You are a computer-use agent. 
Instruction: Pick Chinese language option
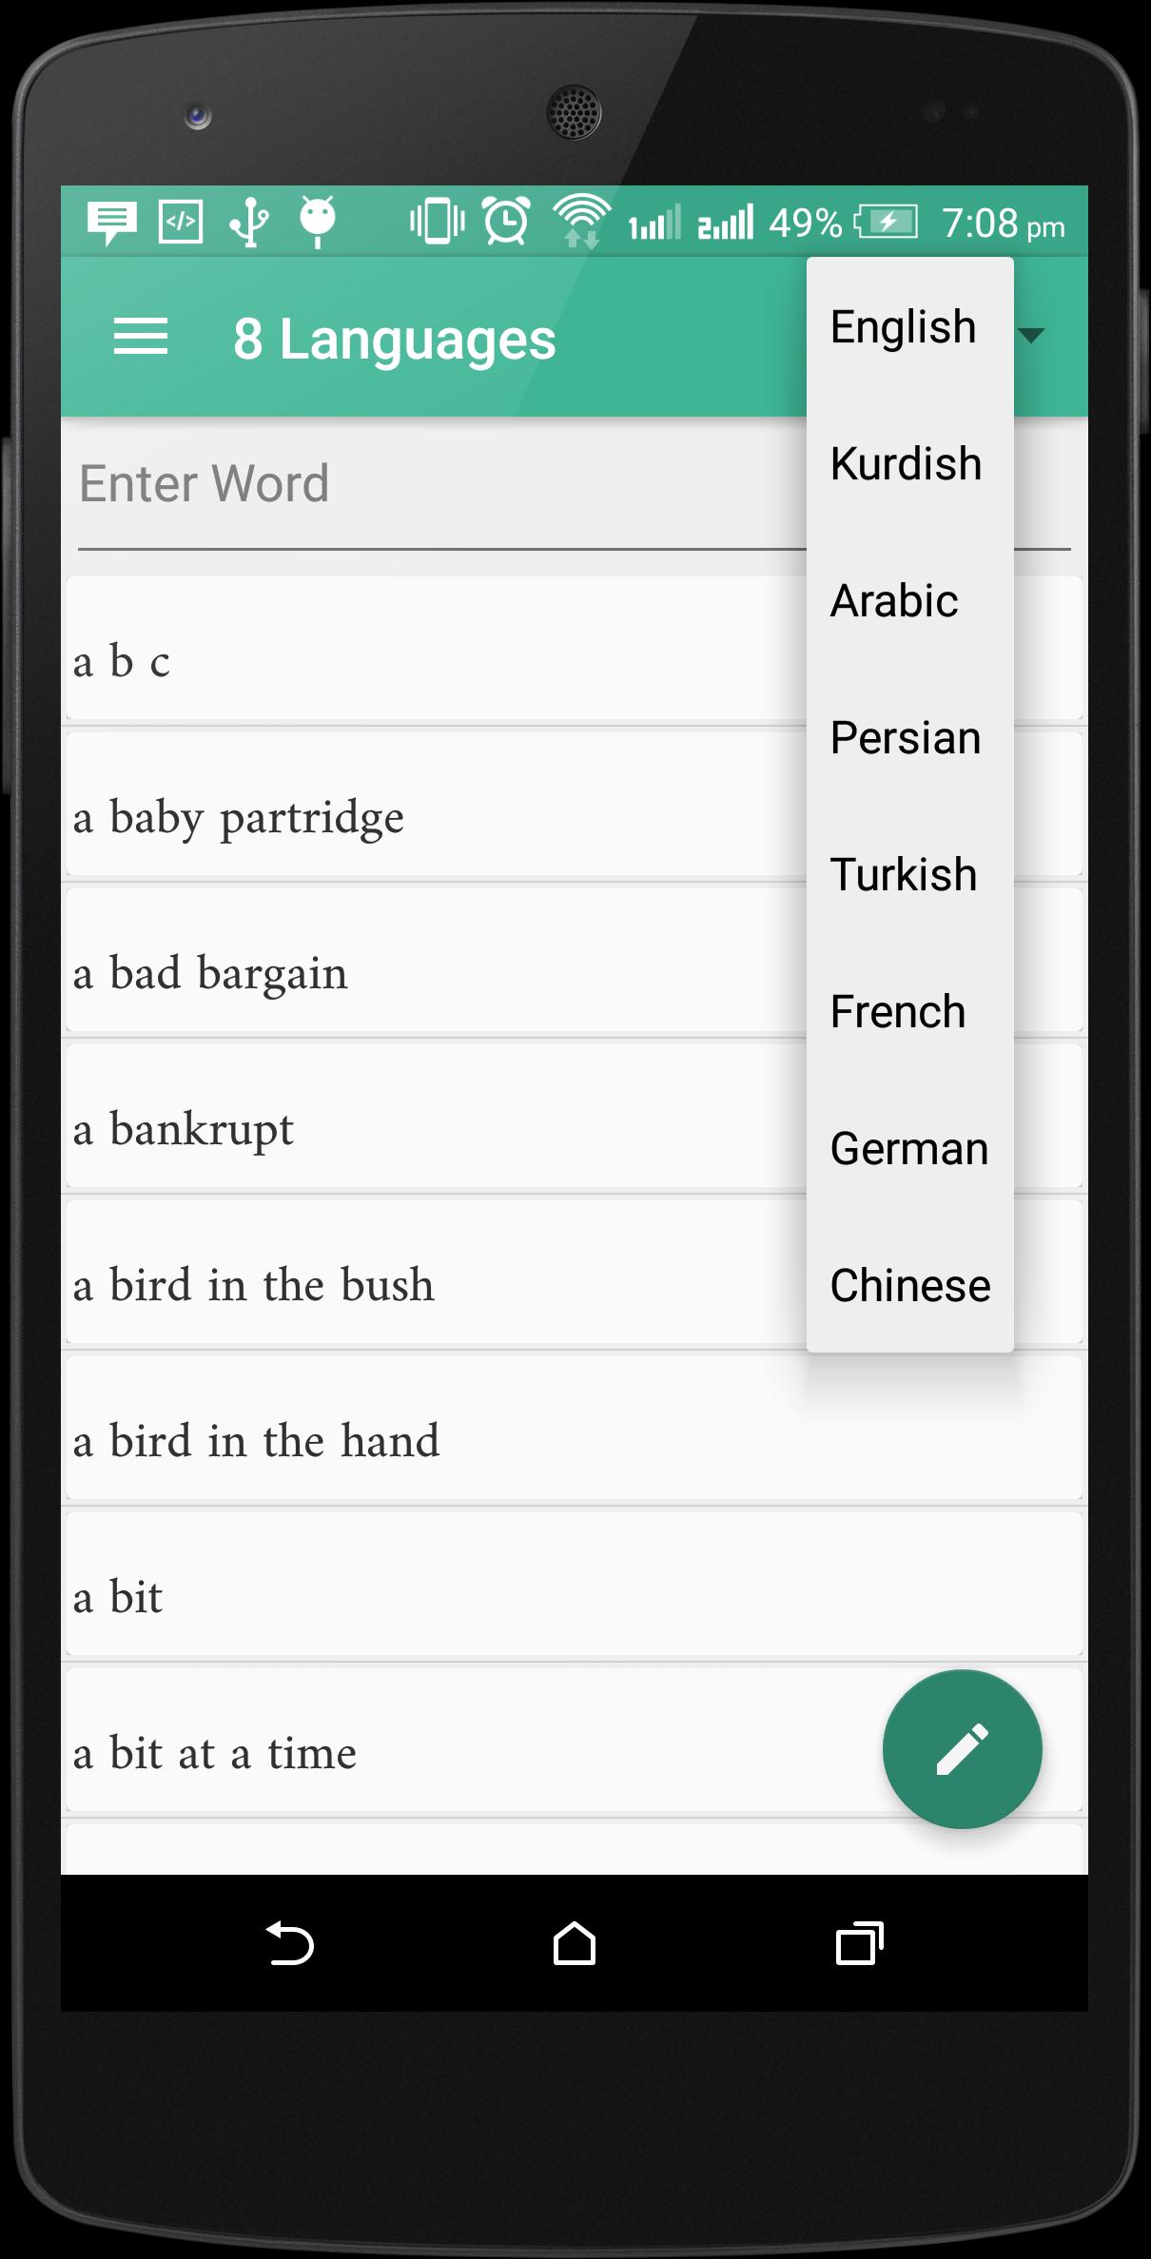pos(910,1286)
